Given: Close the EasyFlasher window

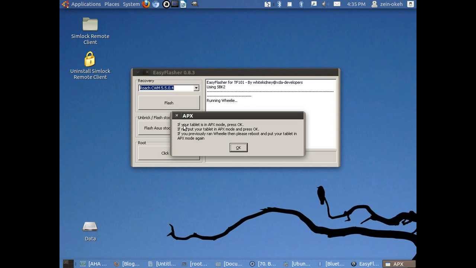Looking at the screenshot, I should coord(147,72).
